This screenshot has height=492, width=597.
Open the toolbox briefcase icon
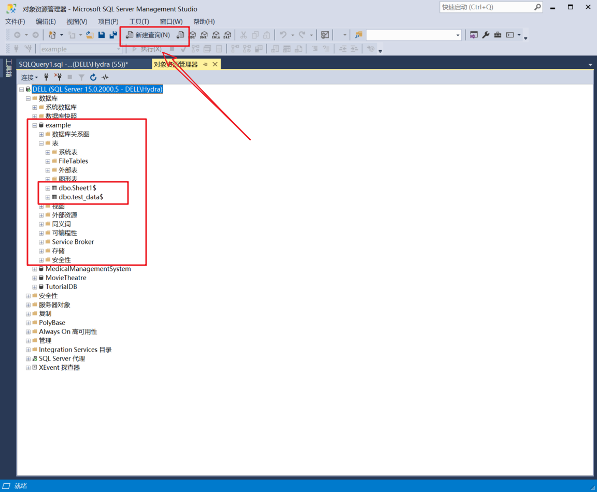point(497,35)
